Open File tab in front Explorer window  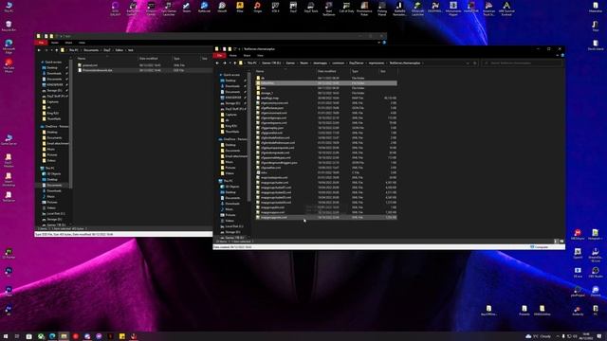pos(220,56)
